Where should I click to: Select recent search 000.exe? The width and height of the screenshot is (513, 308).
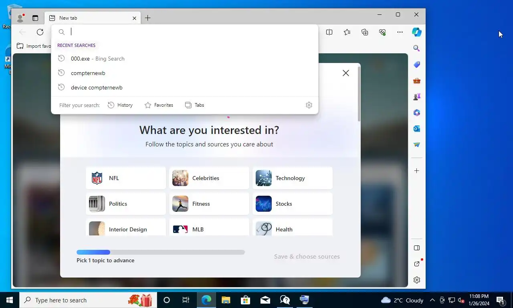(x=185, y=59)
